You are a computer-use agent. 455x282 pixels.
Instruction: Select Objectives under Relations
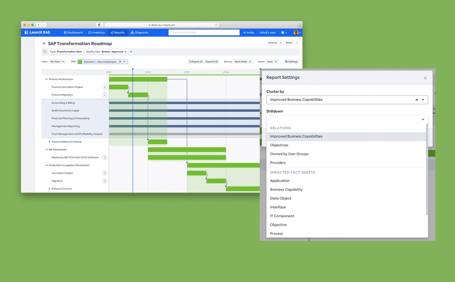point(346,145)
